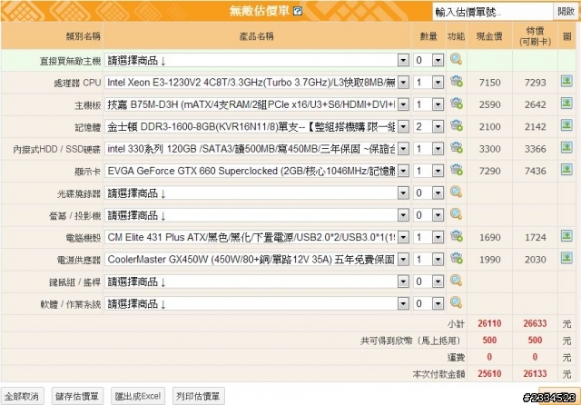Open product image for the EVGA GTX 660

click(566, 171)
